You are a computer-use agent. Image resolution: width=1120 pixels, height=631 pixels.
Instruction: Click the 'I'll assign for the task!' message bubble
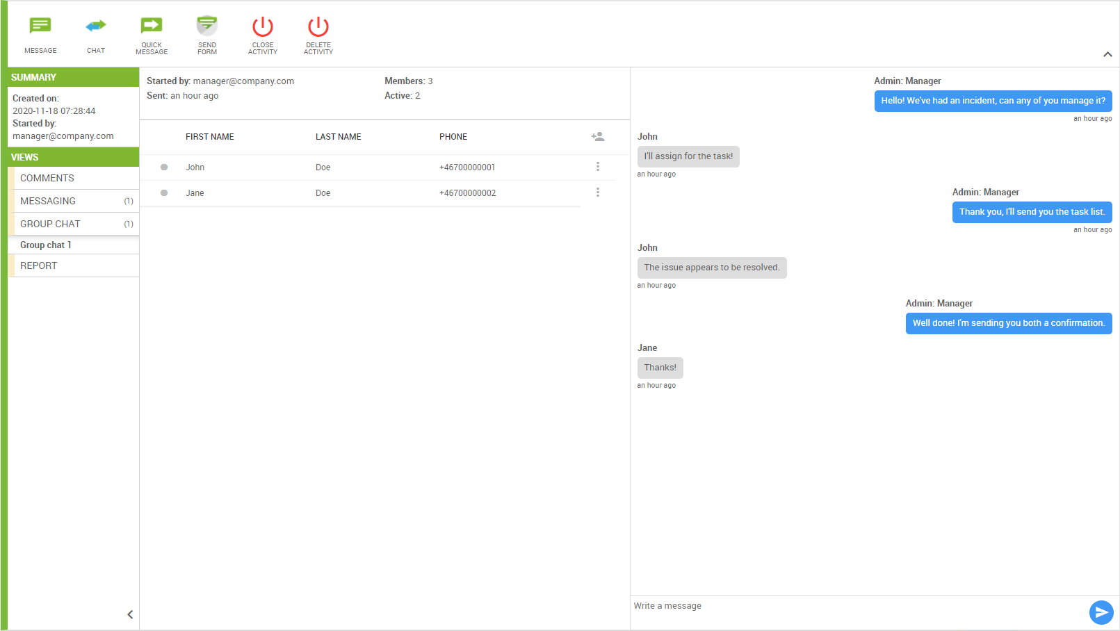(x=688, y=156)
